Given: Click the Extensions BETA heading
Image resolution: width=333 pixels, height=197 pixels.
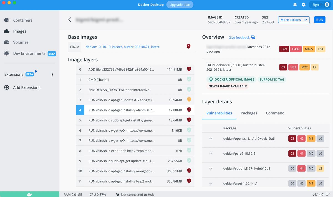Looking at the screenshot, I should coord(19,74).
